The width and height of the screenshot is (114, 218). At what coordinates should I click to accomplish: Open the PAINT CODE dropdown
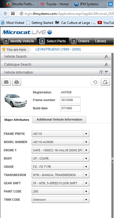(61, 191)
